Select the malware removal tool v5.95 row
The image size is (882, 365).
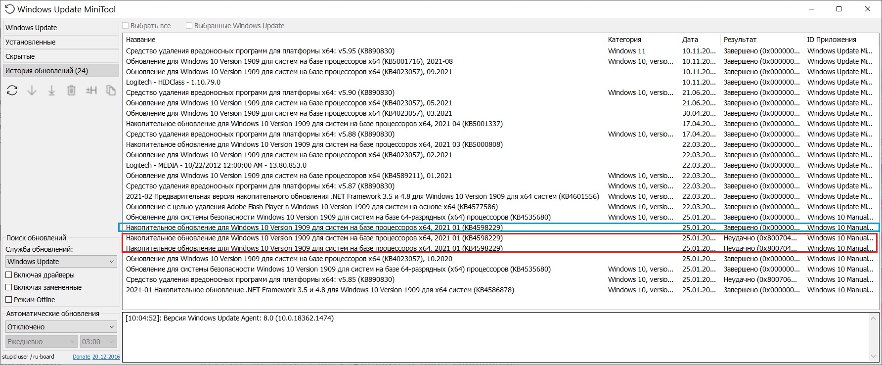500,51
